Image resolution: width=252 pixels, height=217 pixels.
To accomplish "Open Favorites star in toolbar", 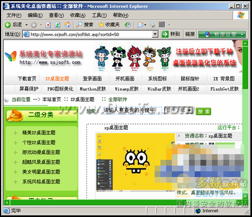I will tap(101, 25).
